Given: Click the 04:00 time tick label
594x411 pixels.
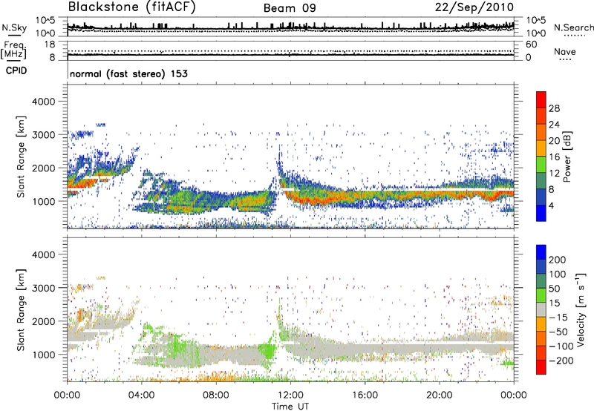Looking at the screenshot, I should [141, 395].
